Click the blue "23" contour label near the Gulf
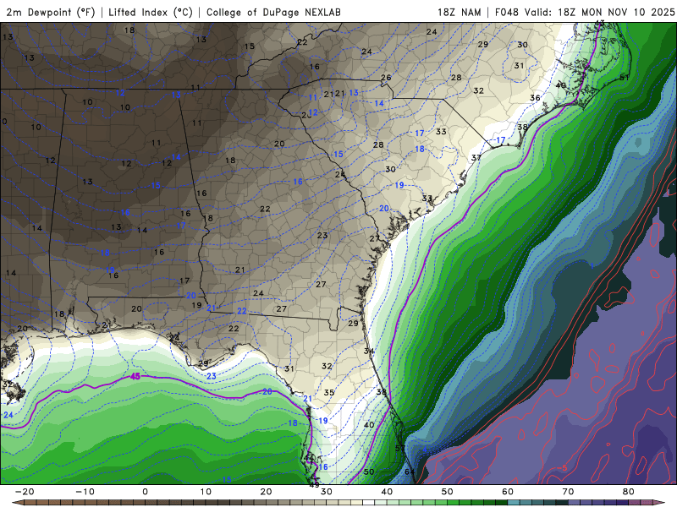Screen dimensions: 677x507 coord(211,376)
